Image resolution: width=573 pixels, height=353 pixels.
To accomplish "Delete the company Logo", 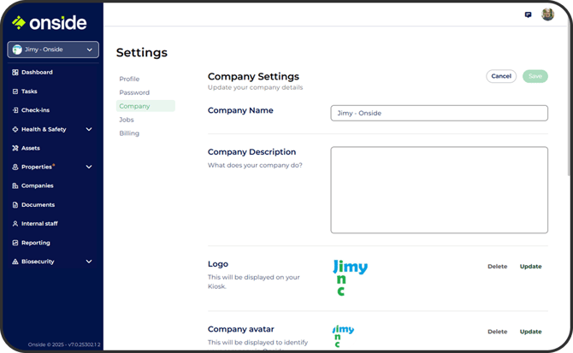I will click(498, 267).
